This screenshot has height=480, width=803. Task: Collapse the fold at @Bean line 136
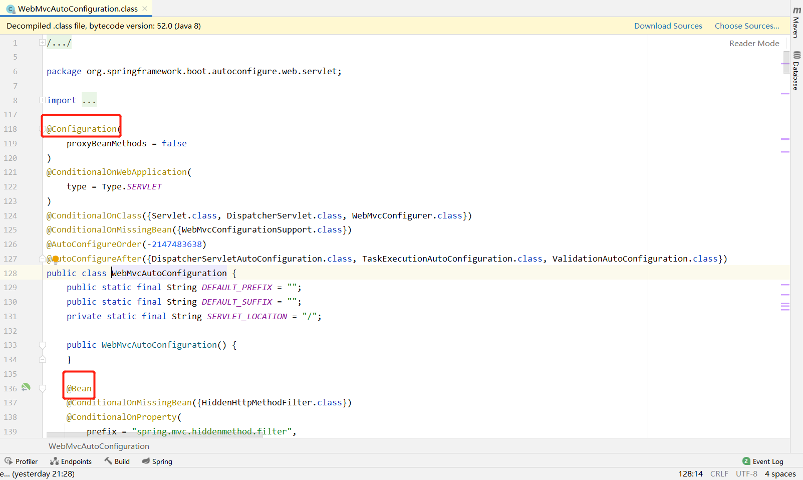pos(43,388)
